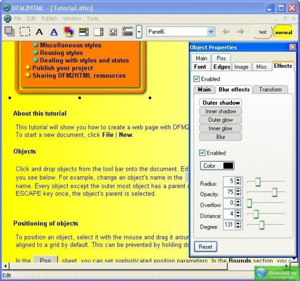Select the dashed selection rectangle tool
300x281 pixels.
click(x=25, y=31)
